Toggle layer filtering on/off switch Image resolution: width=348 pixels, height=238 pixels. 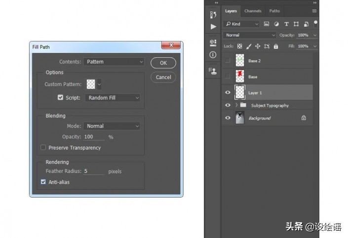315,24
